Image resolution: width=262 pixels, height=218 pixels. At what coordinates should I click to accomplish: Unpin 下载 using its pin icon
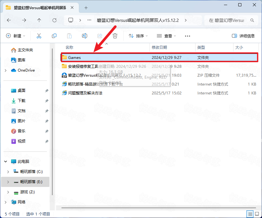(47, 101)
